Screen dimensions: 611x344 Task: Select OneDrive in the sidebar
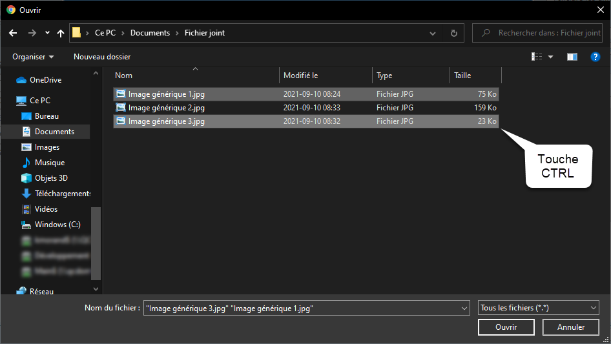click(x=45, y=80)
